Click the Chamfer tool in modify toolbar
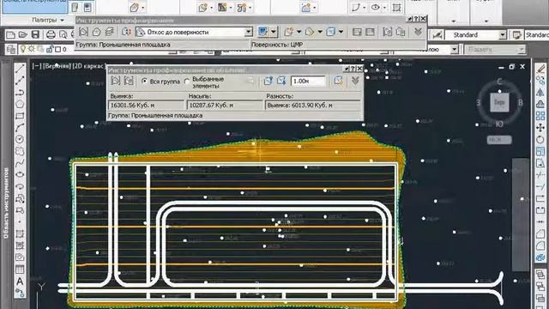The height and width of the screenshot is (309, 549). [540, 234]
